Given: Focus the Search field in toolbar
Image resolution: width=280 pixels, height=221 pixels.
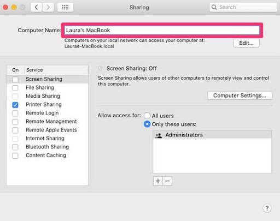Looking at the screenshot, I should (243, 7).
